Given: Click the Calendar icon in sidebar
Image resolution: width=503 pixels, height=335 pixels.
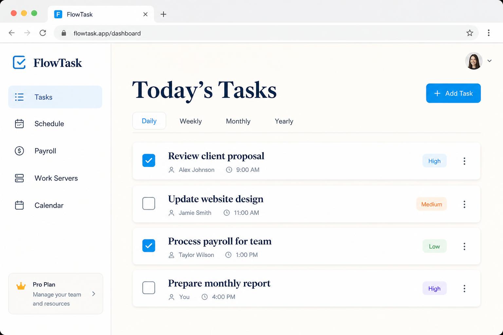Looking at the screenshot, I should pyautogui.click(x=19, y=205).
